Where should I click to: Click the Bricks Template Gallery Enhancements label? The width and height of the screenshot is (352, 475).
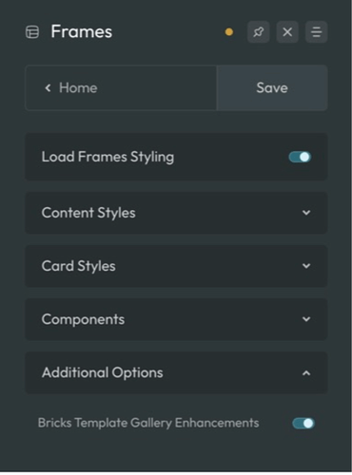click(x=148, y=423)
